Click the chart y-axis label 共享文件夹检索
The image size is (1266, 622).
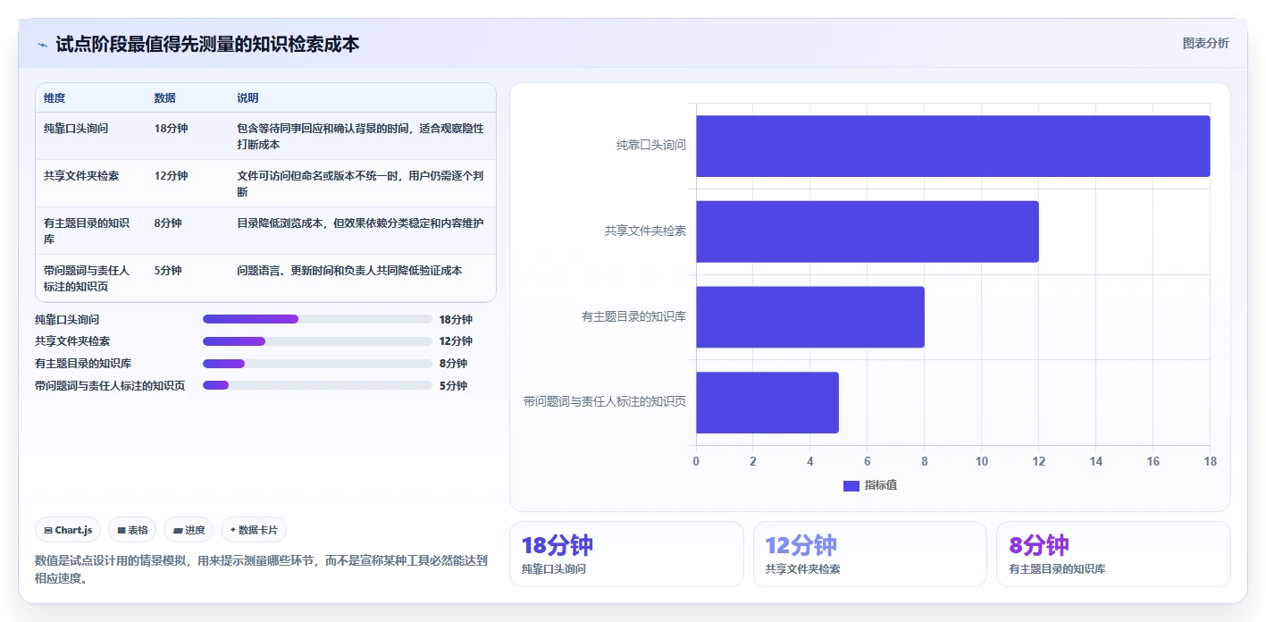645,231
